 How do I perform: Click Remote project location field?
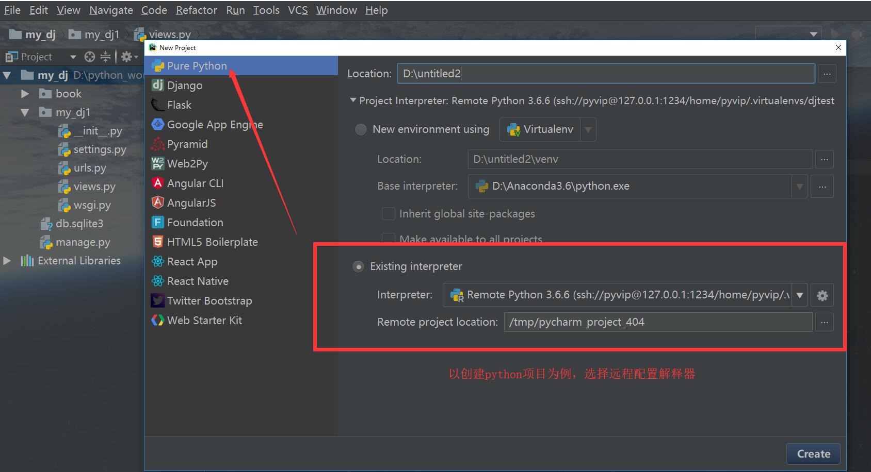pos(658,323)
